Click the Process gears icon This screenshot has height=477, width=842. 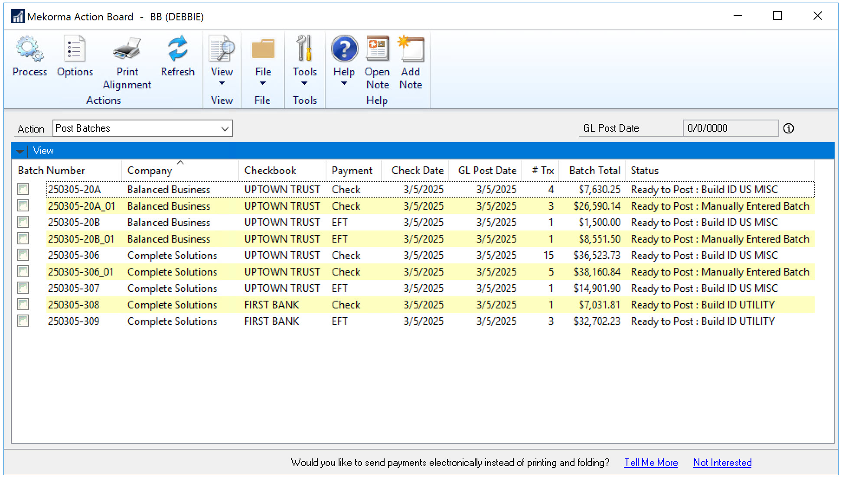(29, 49)
